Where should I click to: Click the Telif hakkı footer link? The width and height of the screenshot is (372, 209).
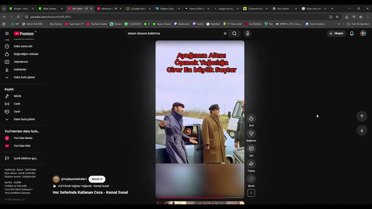coord(31,170)
